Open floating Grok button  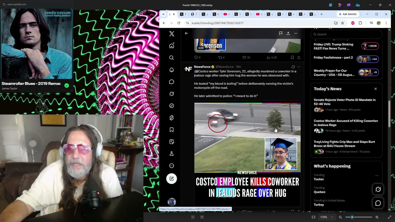(x=378, y=189)
